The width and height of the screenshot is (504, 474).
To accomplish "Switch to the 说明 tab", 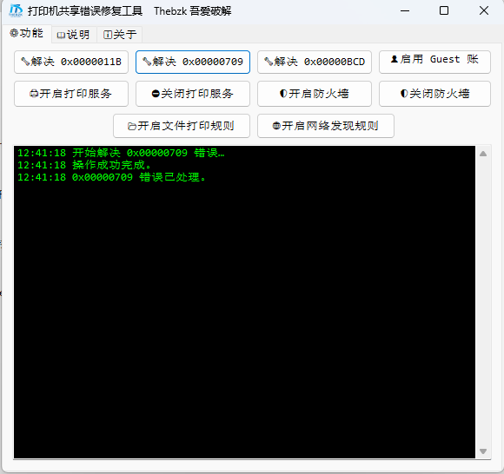I will (74, 35).
